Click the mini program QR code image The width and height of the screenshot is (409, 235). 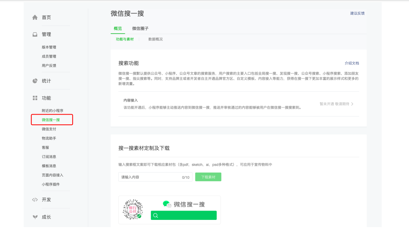click(133, 210)
